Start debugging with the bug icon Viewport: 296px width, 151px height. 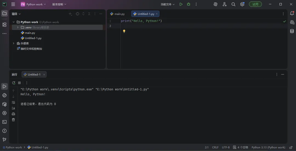pyautogui.click(x=189, y=4)
